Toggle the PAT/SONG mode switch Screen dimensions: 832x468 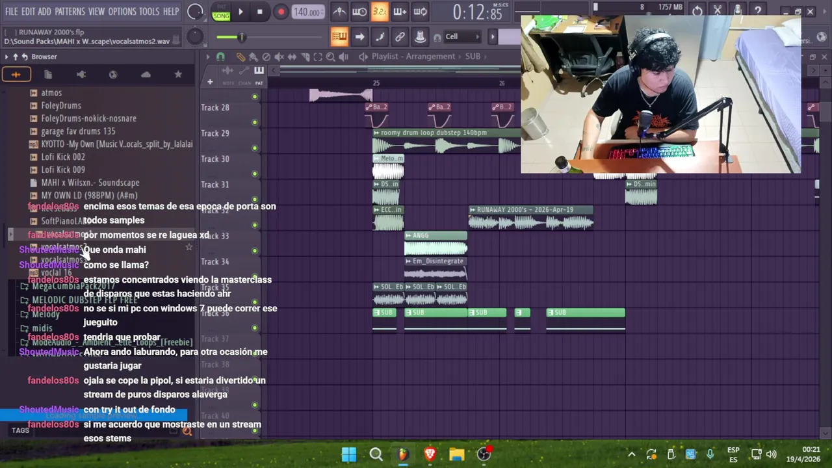(221, 12)
